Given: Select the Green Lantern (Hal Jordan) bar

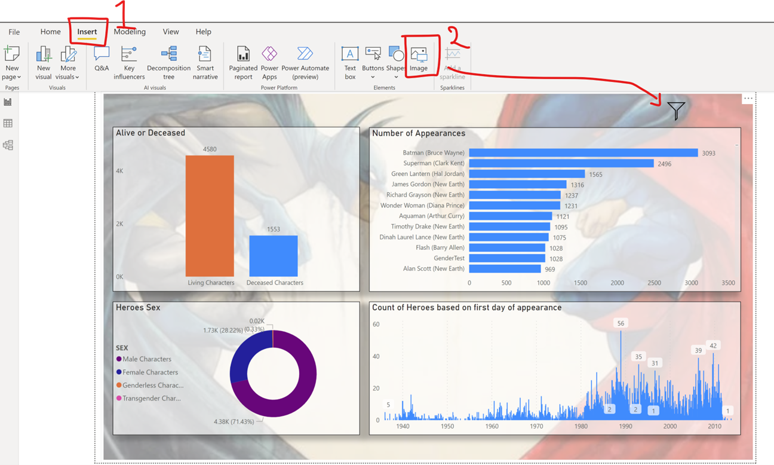Looking at the screenshot, I should click(x=527, y=174).
